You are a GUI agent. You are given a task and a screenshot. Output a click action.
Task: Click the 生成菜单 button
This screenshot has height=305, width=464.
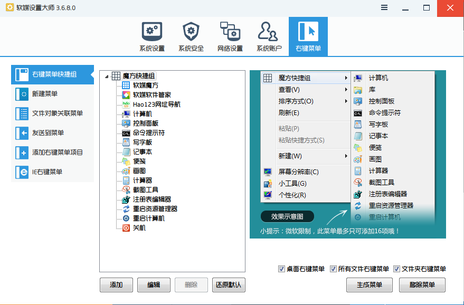(x=370, y=285)
